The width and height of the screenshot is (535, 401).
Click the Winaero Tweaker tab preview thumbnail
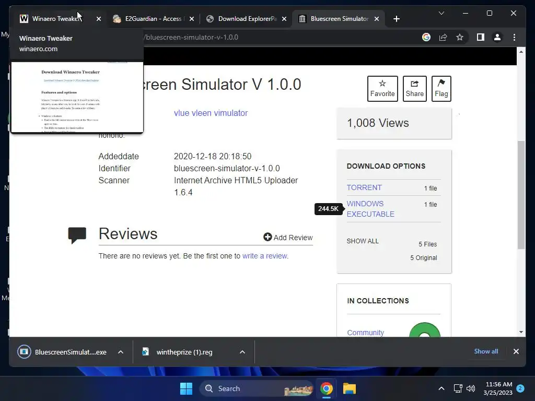point(77,97)
